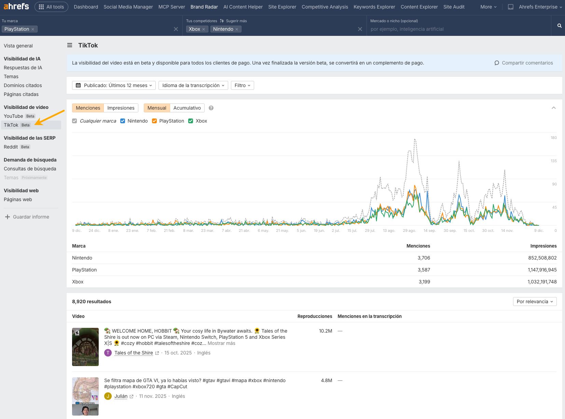The image size is (565, 419).
Task: Click the plus icon to save report
Action: click(7, 217)
